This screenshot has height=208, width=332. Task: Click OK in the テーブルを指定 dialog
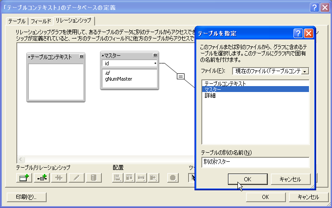point(247,179)
